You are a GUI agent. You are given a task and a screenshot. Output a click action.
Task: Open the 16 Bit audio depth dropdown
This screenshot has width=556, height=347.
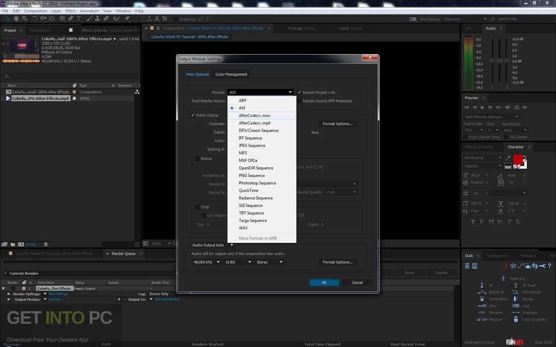coord(238,262)
